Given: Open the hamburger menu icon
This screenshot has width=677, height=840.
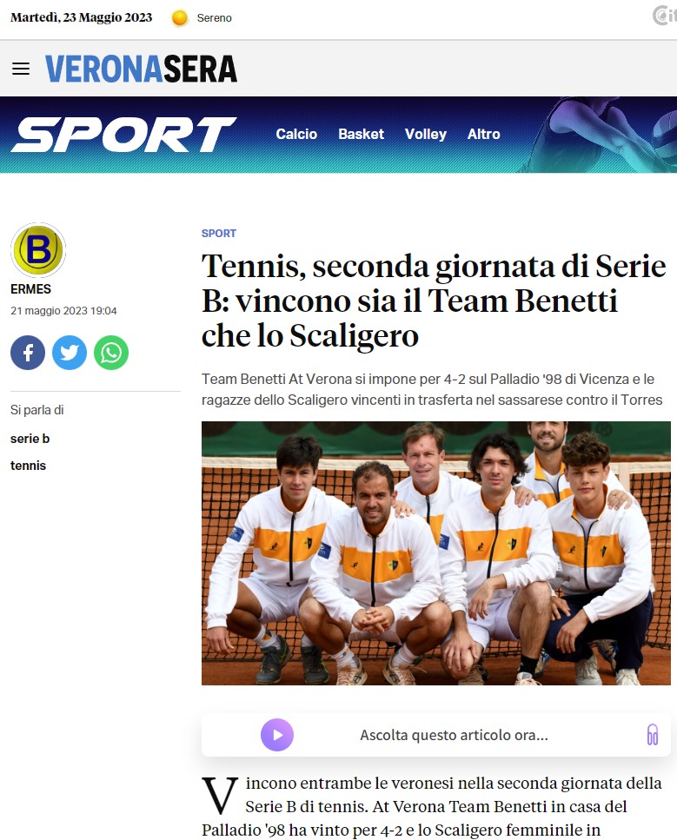Looking at the screenshot, I should [21, 69].
